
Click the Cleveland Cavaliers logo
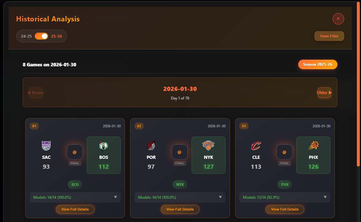pyautogui.click(x=256, y=146)
